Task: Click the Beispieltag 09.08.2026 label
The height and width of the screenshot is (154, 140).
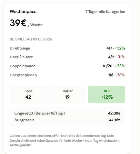Action: tap(31, 39)
